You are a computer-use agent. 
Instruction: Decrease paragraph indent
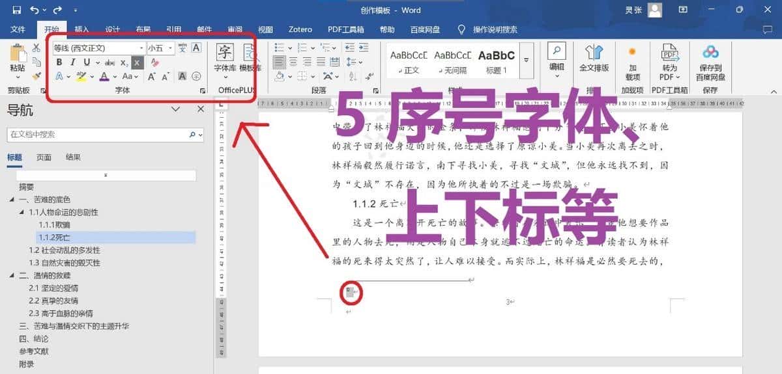(x=349, y=48)
